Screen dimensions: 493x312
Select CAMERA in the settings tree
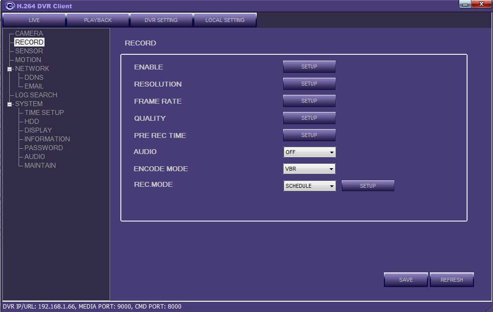pos(29,33)
